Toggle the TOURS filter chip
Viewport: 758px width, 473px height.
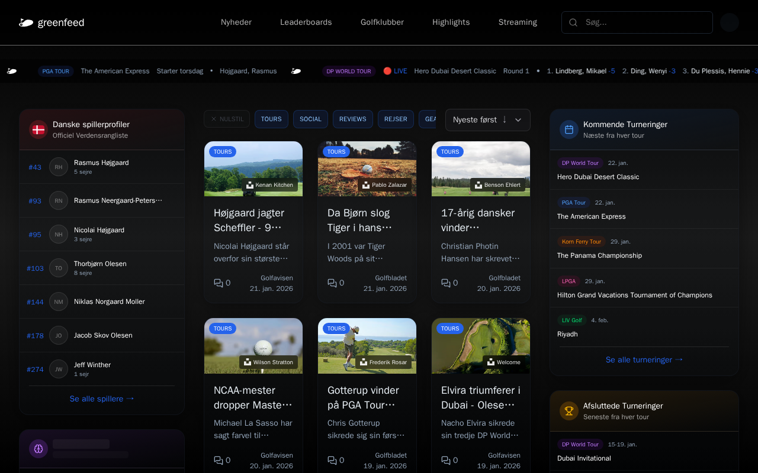[x=271, y=119]
